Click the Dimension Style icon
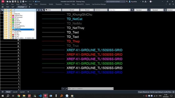Viewport: 175px width, 98px height. click(x=149, y=10)
